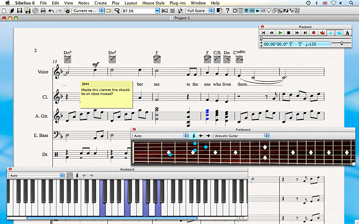Toggle the Playback window toolbar button
The width and height of the screenshot is (359, 224).
pos(258,11)
